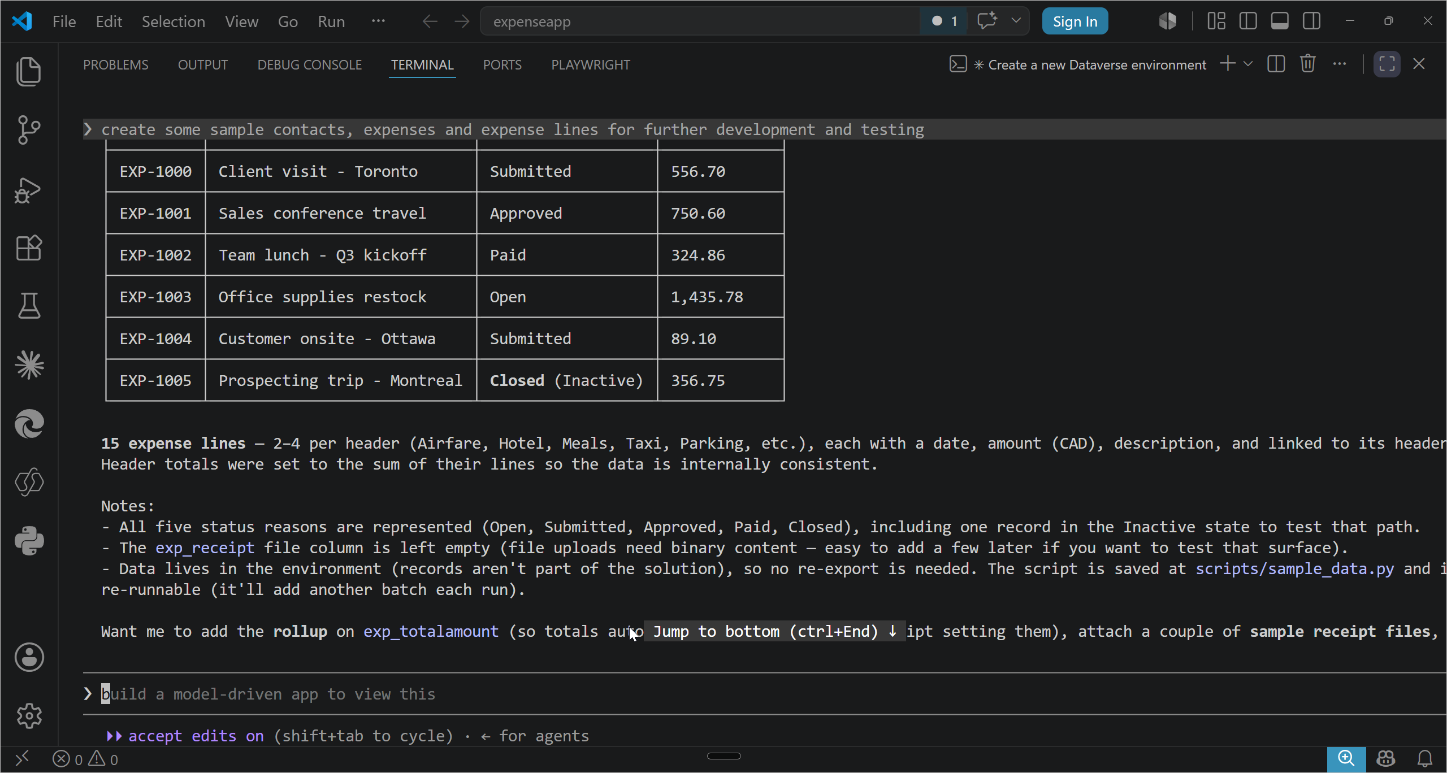Open the Copilot icon near layout controls

pyautogui.click(x=1167, y=21)
